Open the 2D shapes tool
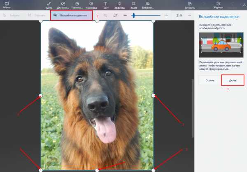The height and width of the screenshot is (172, 247). [x=63, y=5]
